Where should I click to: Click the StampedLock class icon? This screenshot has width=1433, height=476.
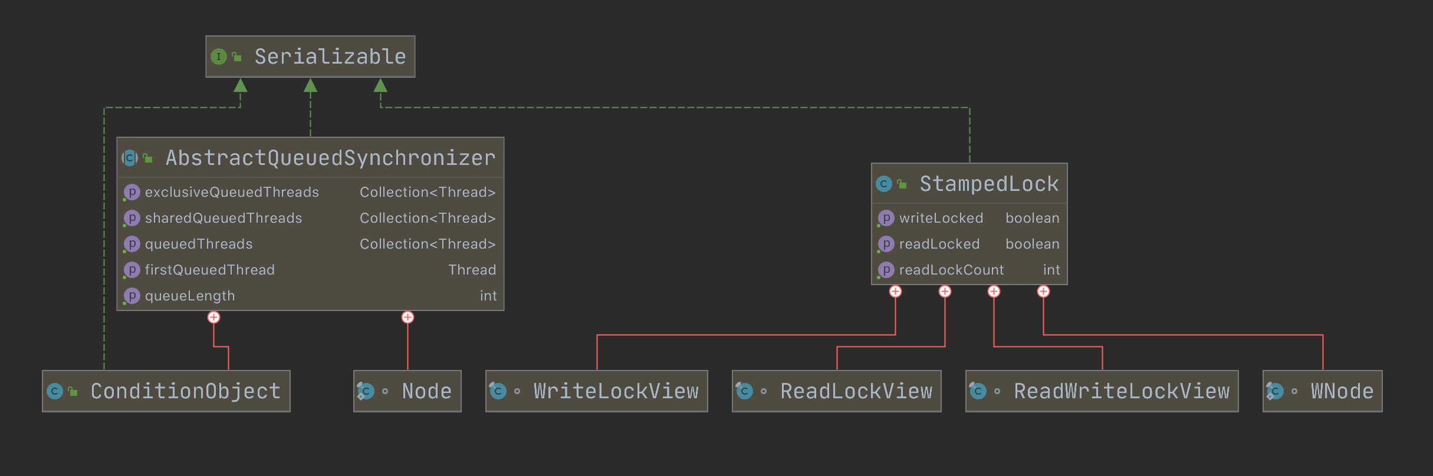tap(883, 184)
